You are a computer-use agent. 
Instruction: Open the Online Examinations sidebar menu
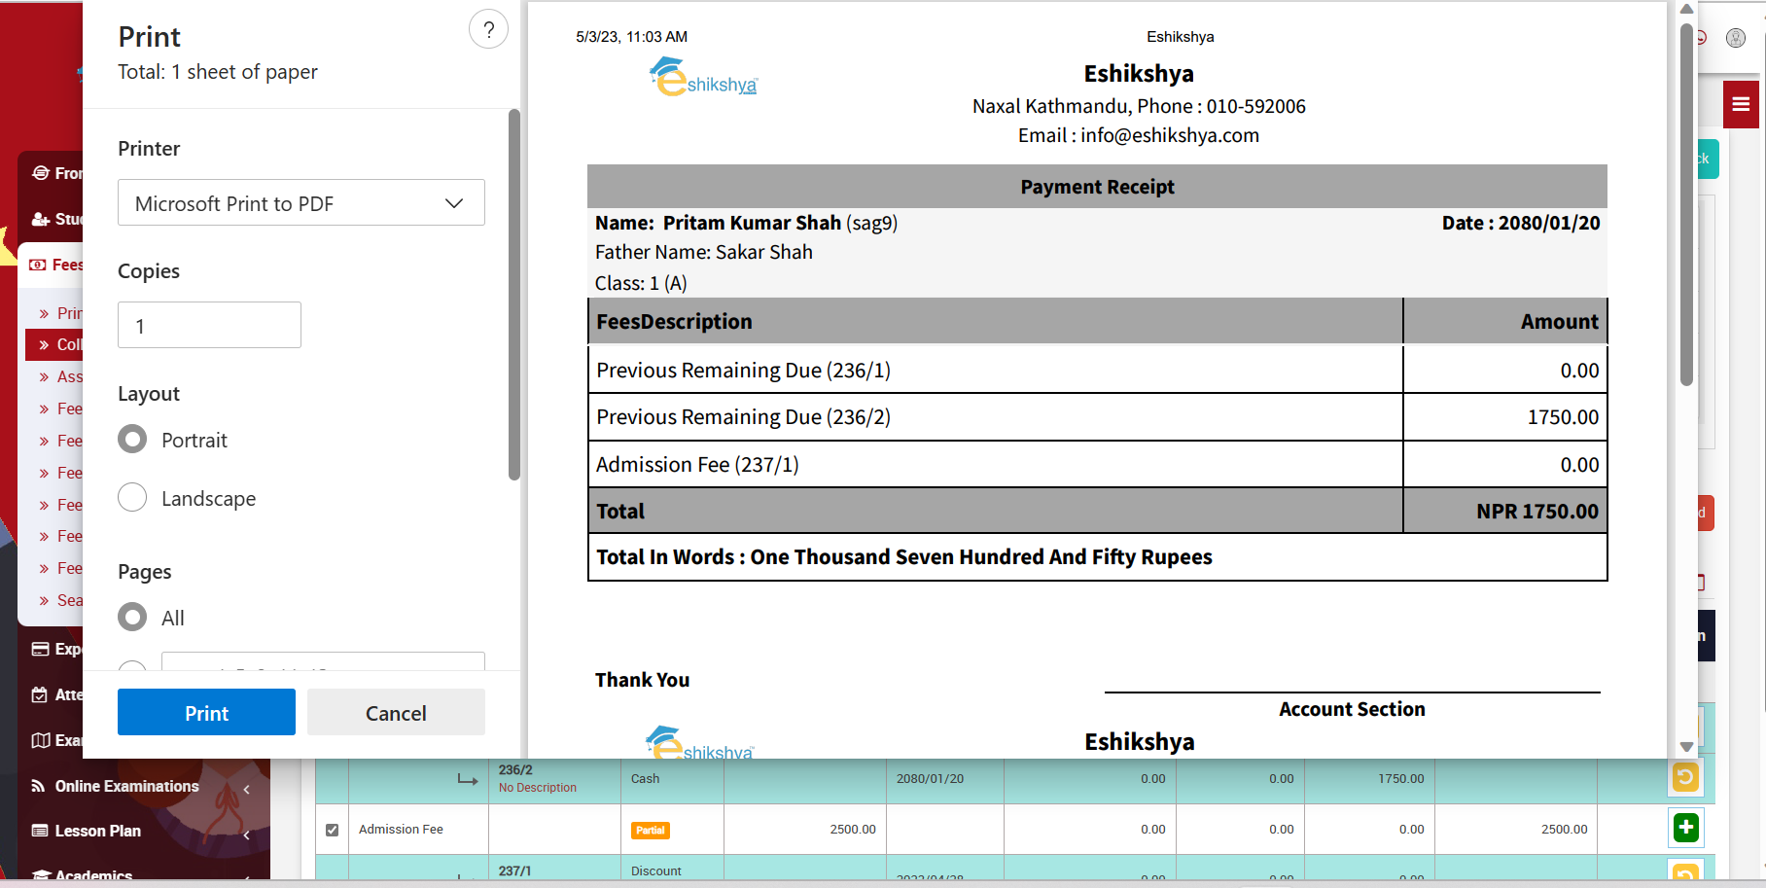coord(126,786)
